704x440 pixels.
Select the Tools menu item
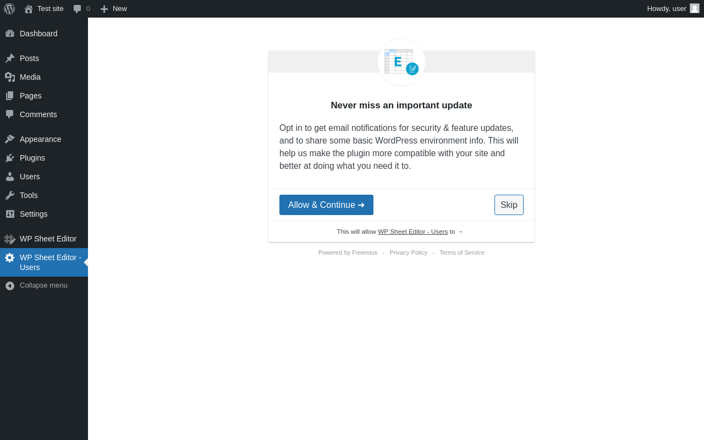pos(44,195)
